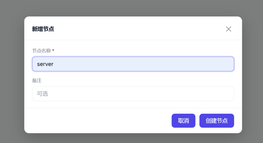Click the dimmed backdrop below the dialog

tap(131, 138)
